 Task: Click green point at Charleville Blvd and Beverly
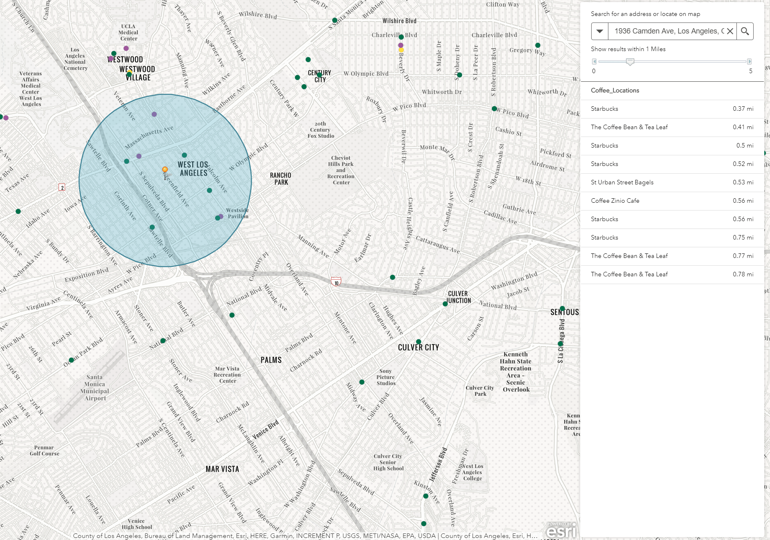click(x=401, y=37)
